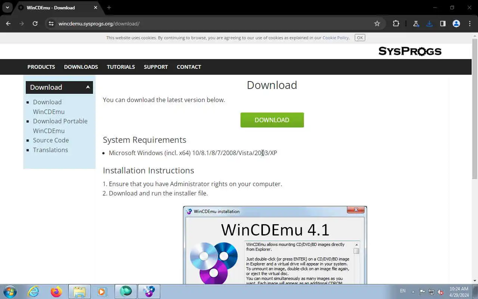Dismiss cookie notice with OK button
This screenshot has height=299, width=478.
click(360, 38)
